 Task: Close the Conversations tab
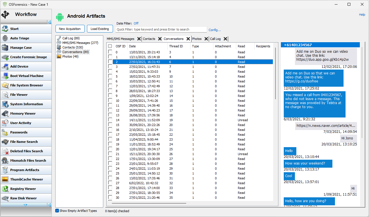[x=188, y=39]
